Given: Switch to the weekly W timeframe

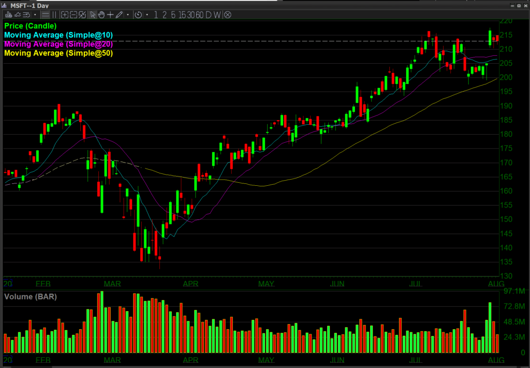Looking at the screenshot, I should (x=217, y=14).
